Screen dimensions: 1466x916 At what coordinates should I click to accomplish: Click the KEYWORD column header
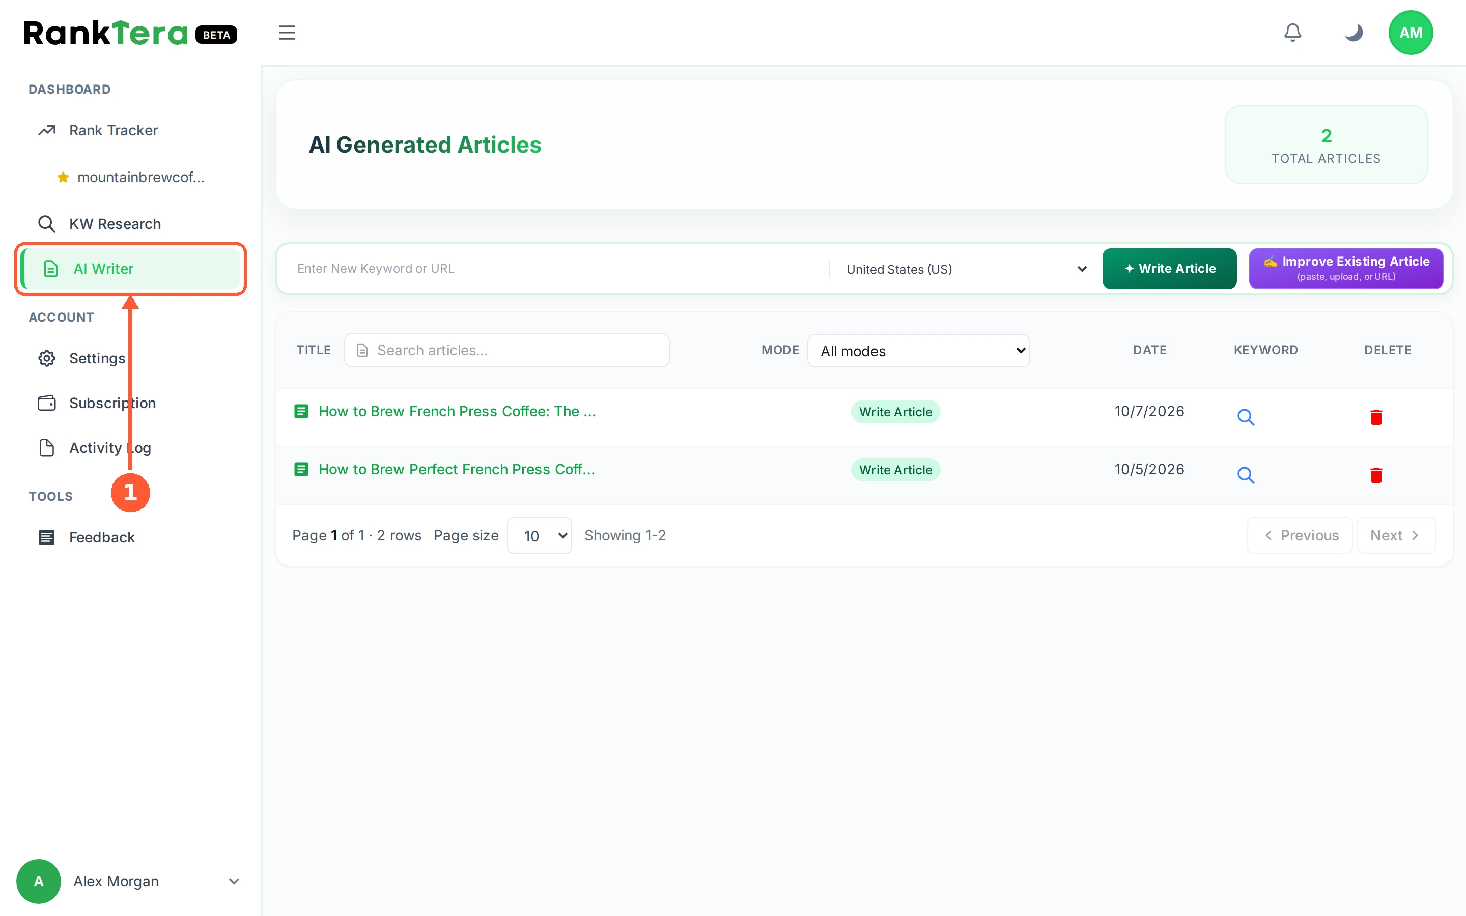(x=1265, y=350)
